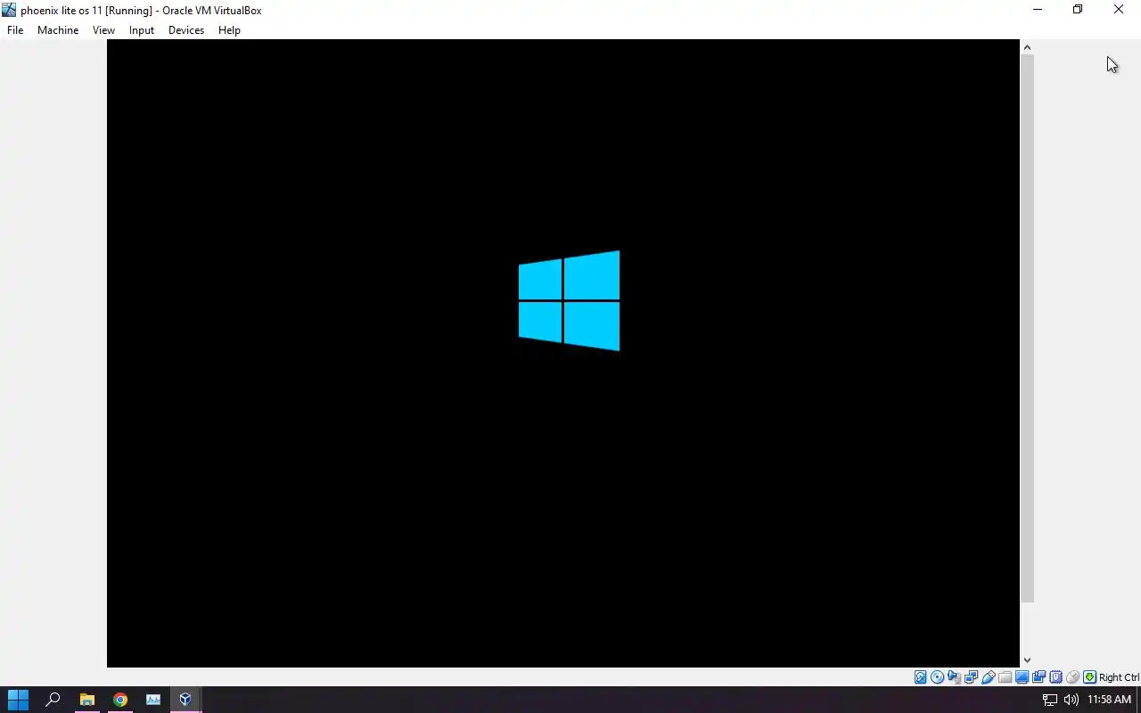Click the network adapter indicator icon
Viewport: 1141px width, 713px height.
pos(971,677)
